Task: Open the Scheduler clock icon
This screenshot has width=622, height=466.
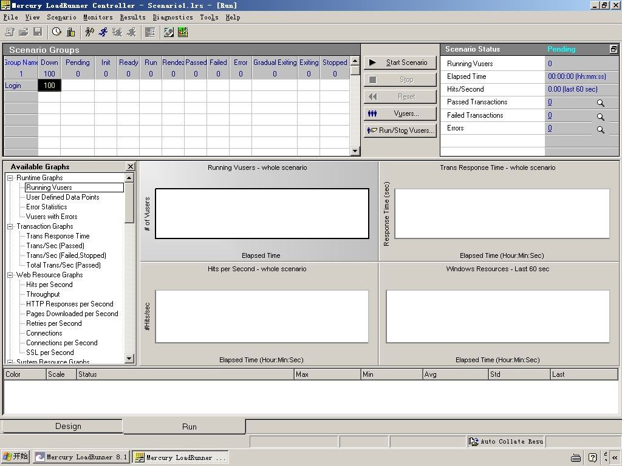Action: 56,32
